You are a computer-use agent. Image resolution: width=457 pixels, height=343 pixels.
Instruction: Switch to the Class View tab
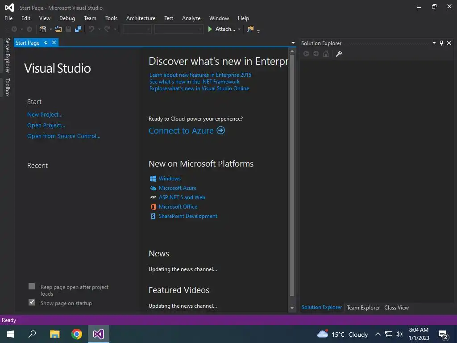pyautogui.click(x=396, y=307)
